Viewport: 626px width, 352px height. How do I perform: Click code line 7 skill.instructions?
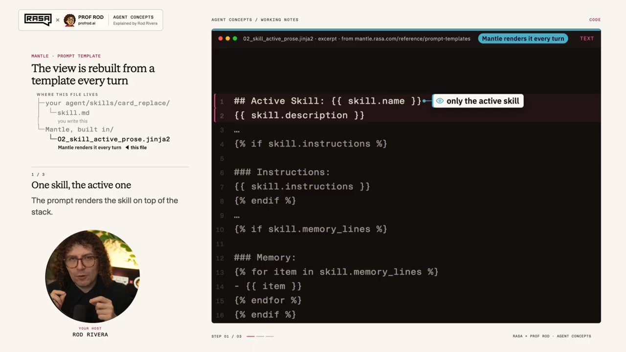coord(302,186)
